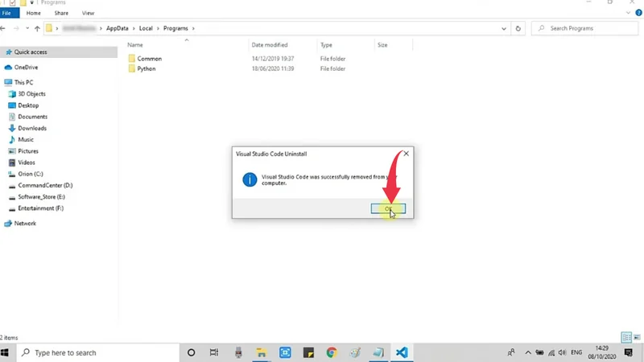
Task: Open Visual Studio Code from the taskbar
Action: click(402, 352)
